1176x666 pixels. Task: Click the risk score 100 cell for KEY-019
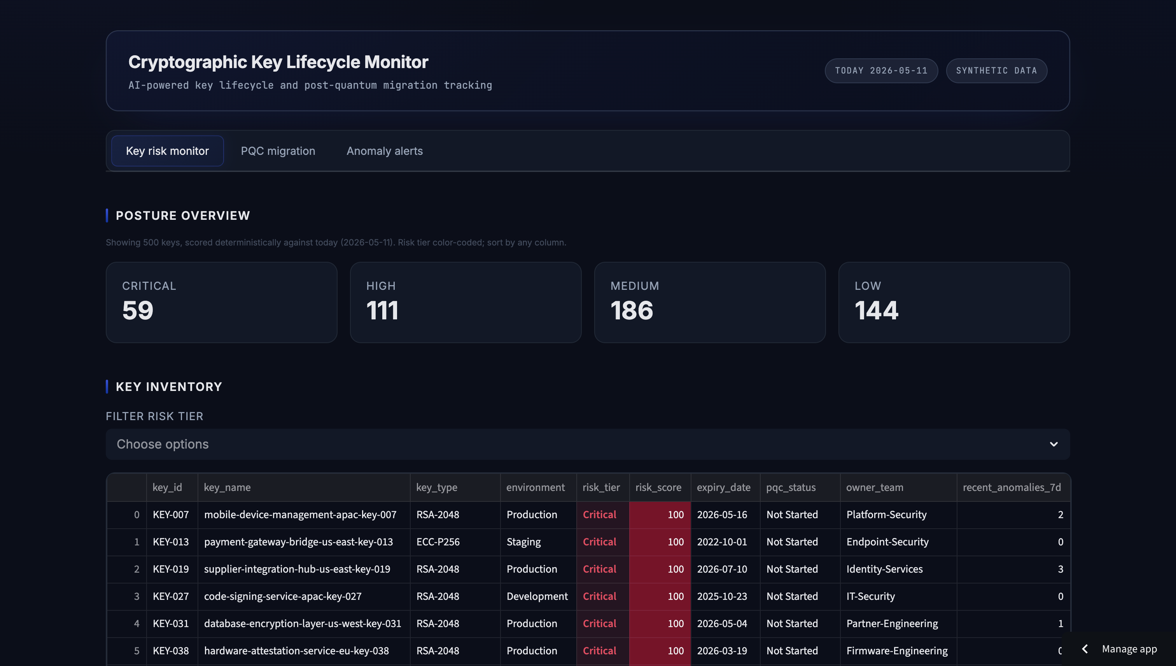coord(660,570)
